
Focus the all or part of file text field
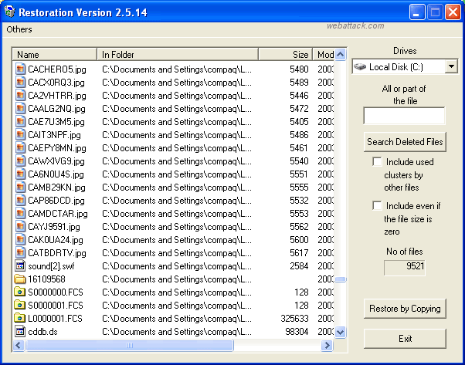coord(404,116)
